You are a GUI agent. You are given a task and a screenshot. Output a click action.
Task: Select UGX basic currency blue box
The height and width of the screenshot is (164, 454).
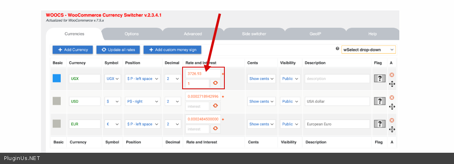tap(57, 78)
